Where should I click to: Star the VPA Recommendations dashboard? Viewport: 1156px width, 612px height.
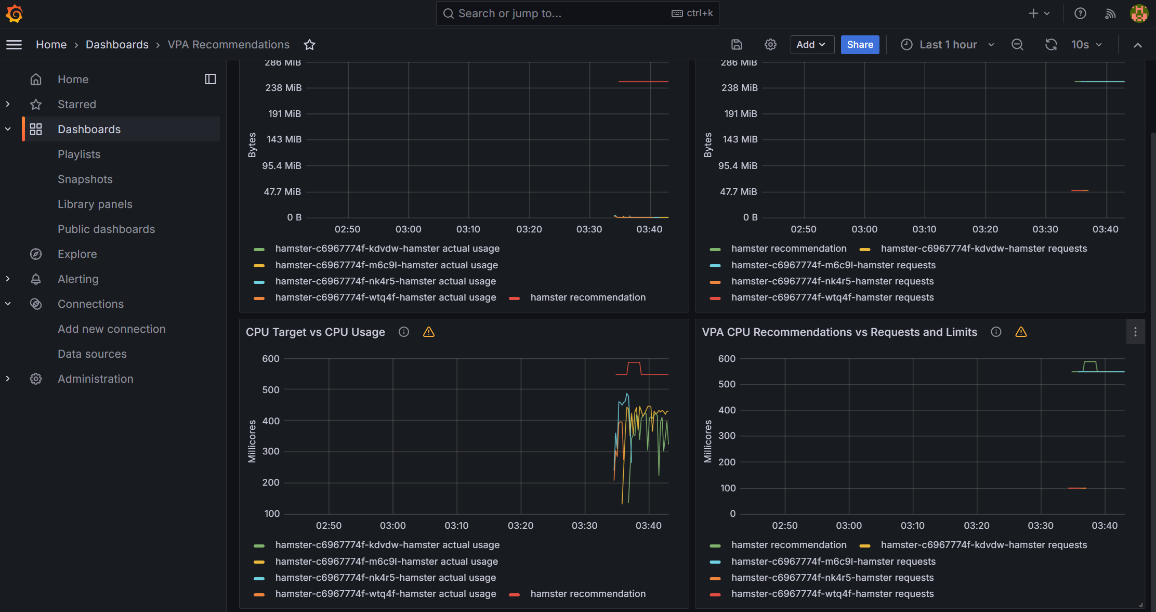click(309, 45)
